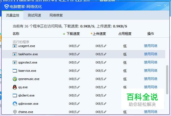This screenshot has height=116, width=171.
Task: Click the 名称 column header
Action: [x=16, y=34]
